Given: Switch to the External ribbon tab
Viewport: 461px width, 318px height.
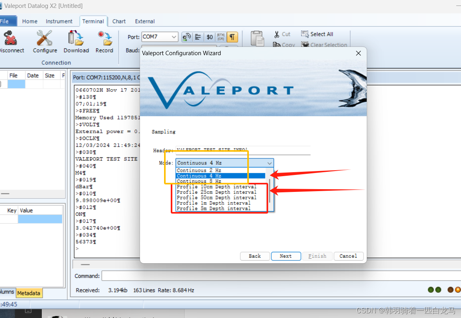Looking at the screenshot, I should point(145,21).
